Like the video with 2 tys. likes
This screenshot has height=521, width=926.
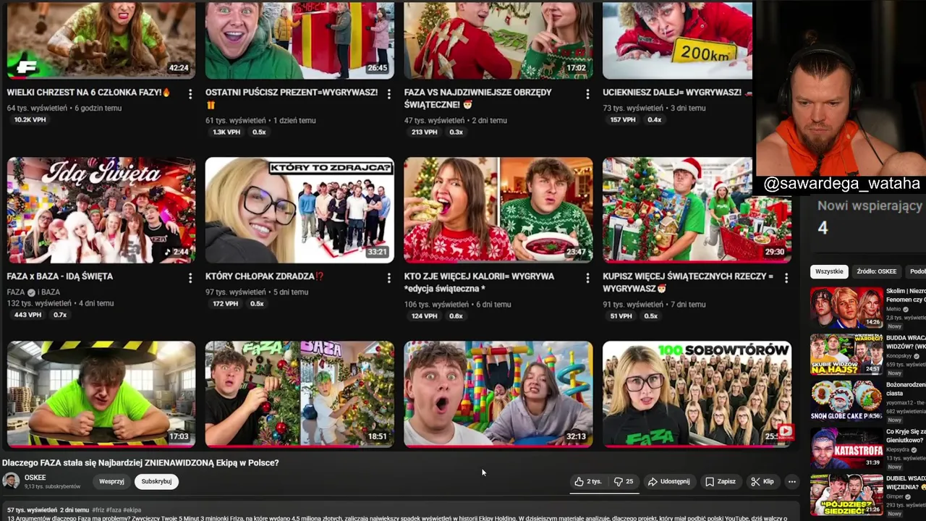(587, 481)
